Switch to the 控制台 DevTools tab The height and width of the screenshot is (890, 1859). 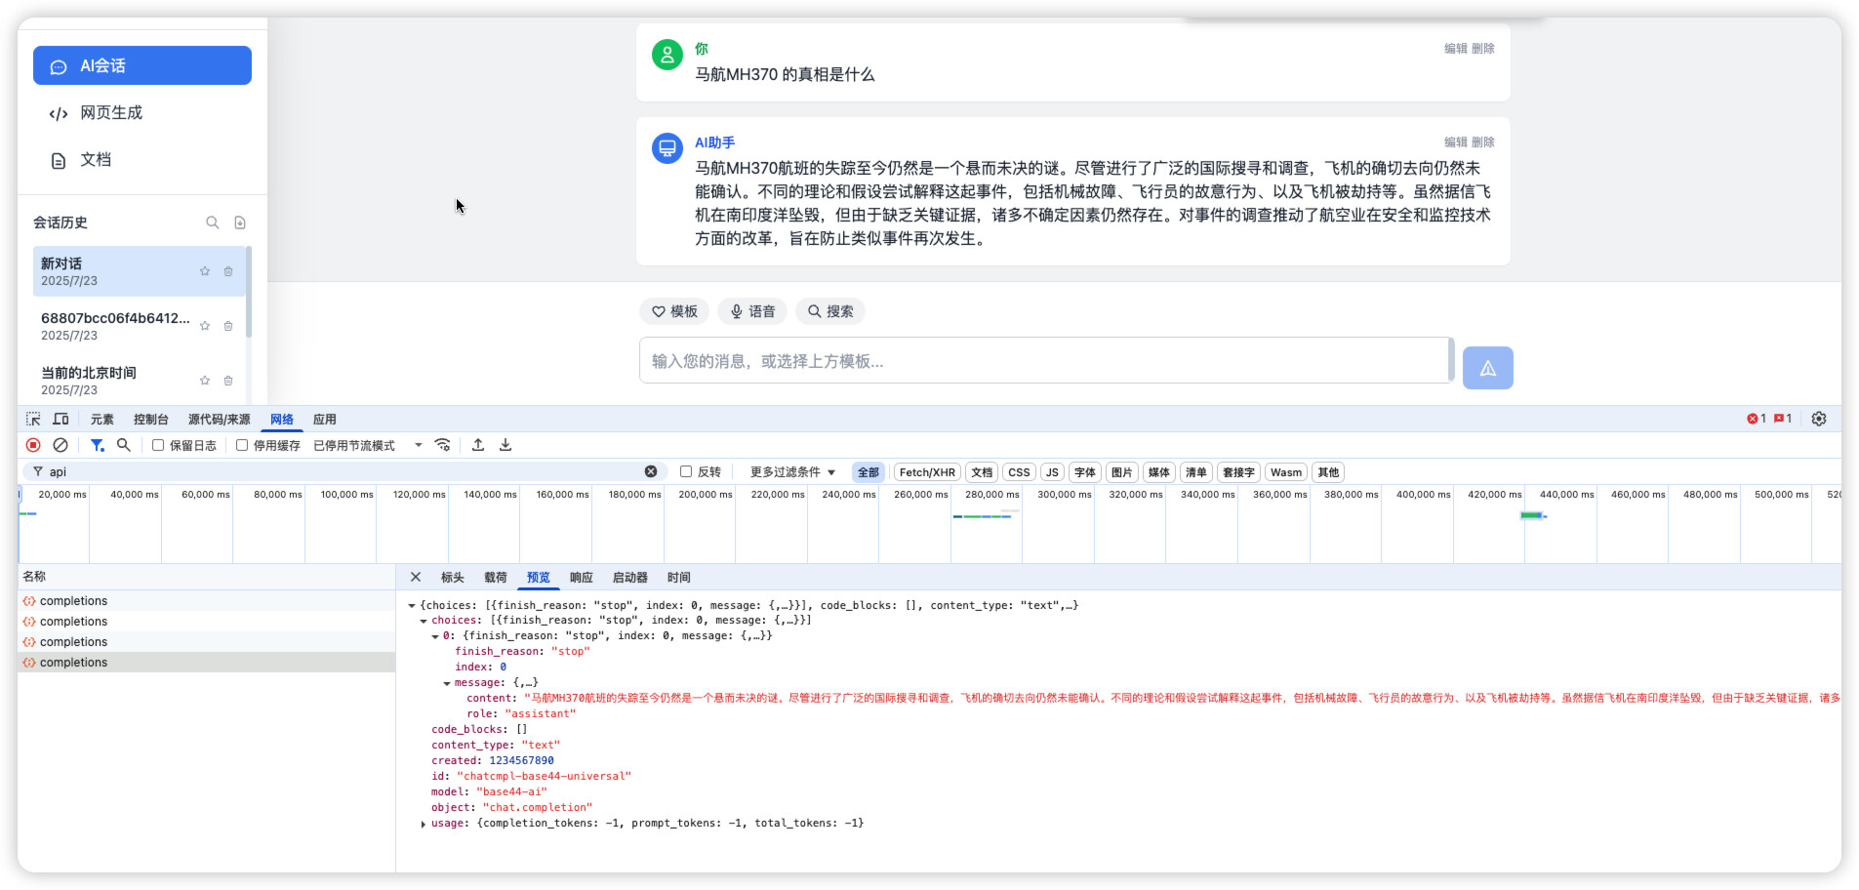click(150, 420)
